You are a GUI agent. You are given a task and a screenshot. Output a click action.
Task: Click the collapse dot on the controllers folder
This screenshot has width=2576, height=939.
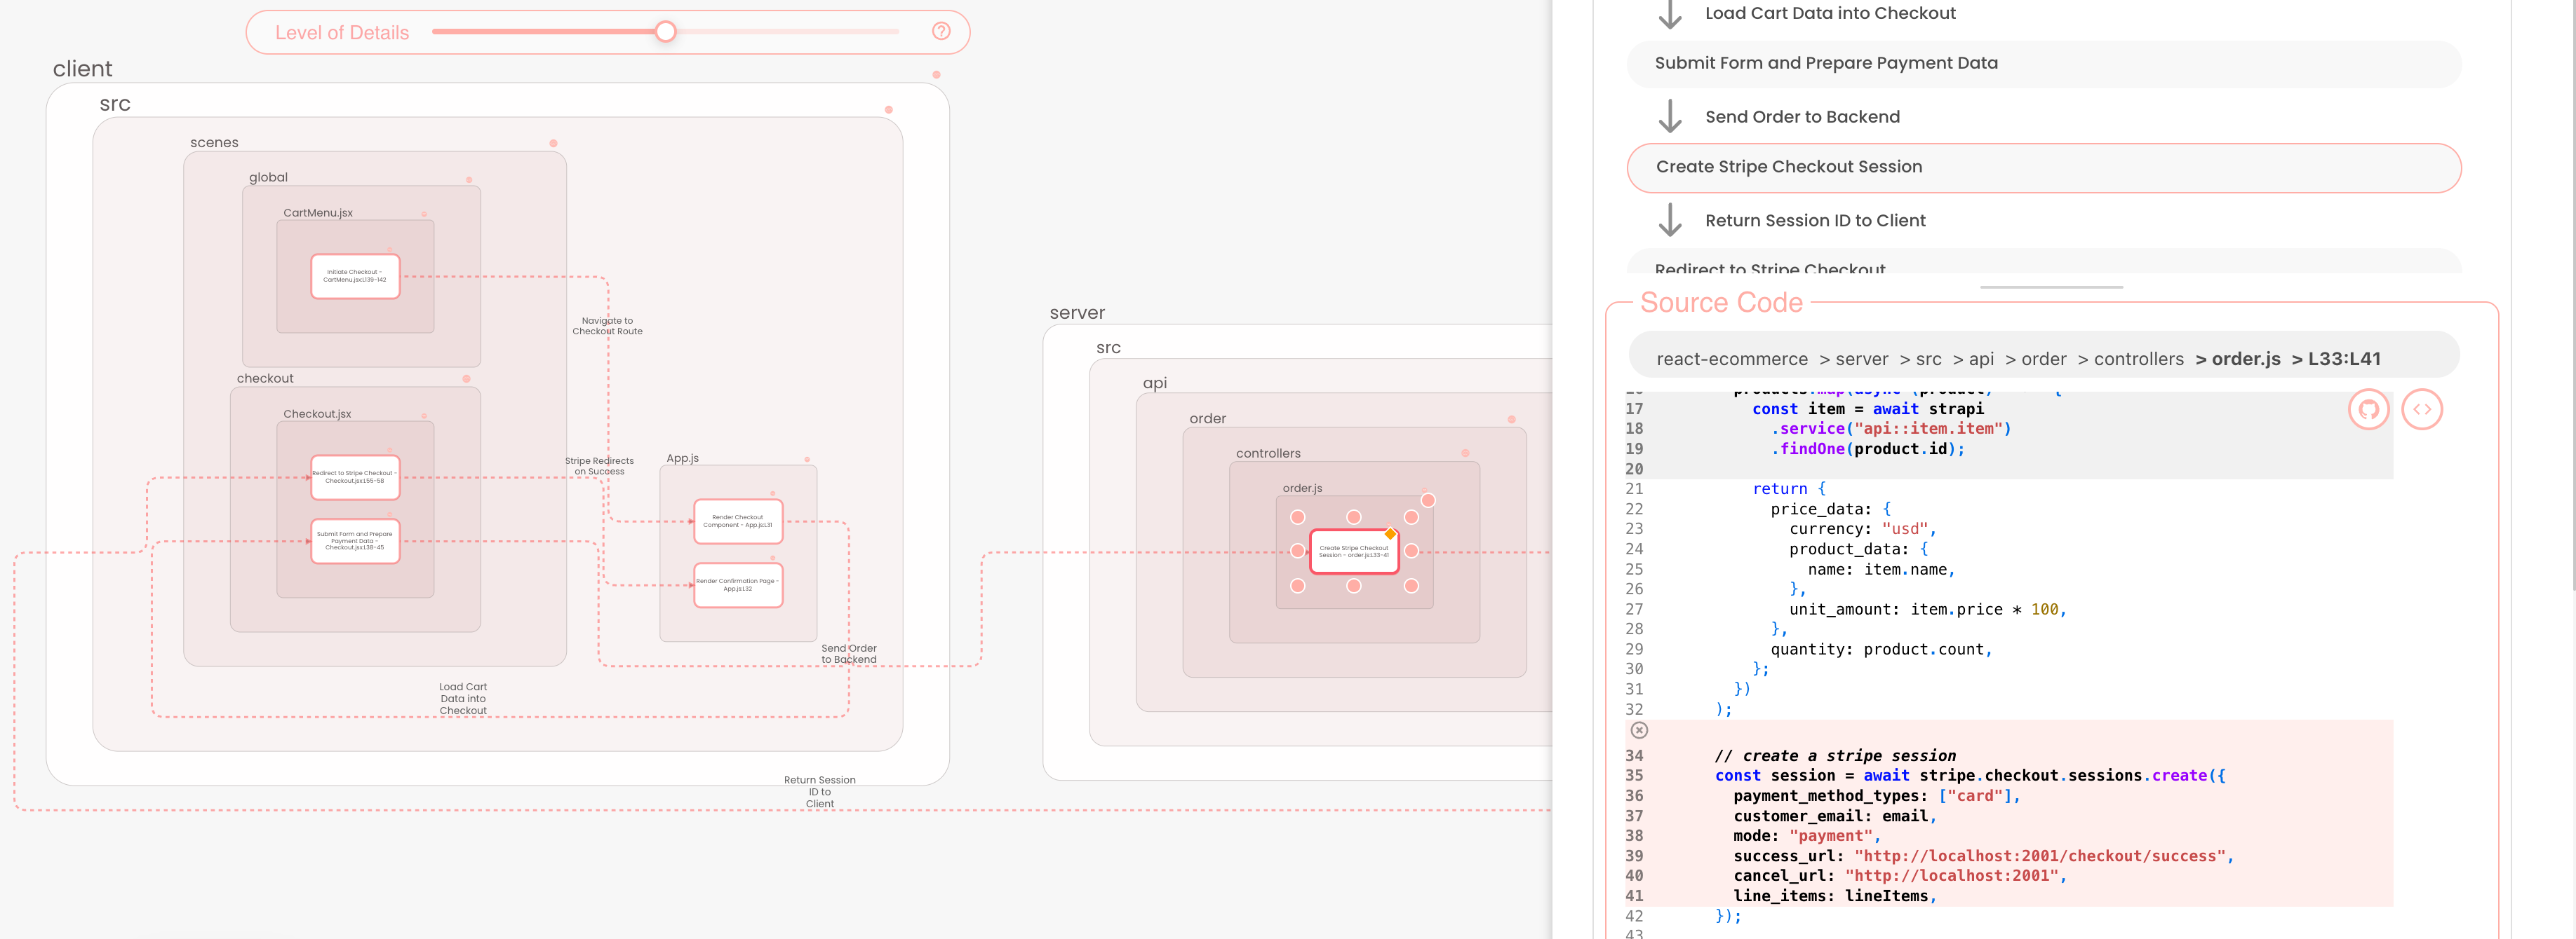(1465, 453)
